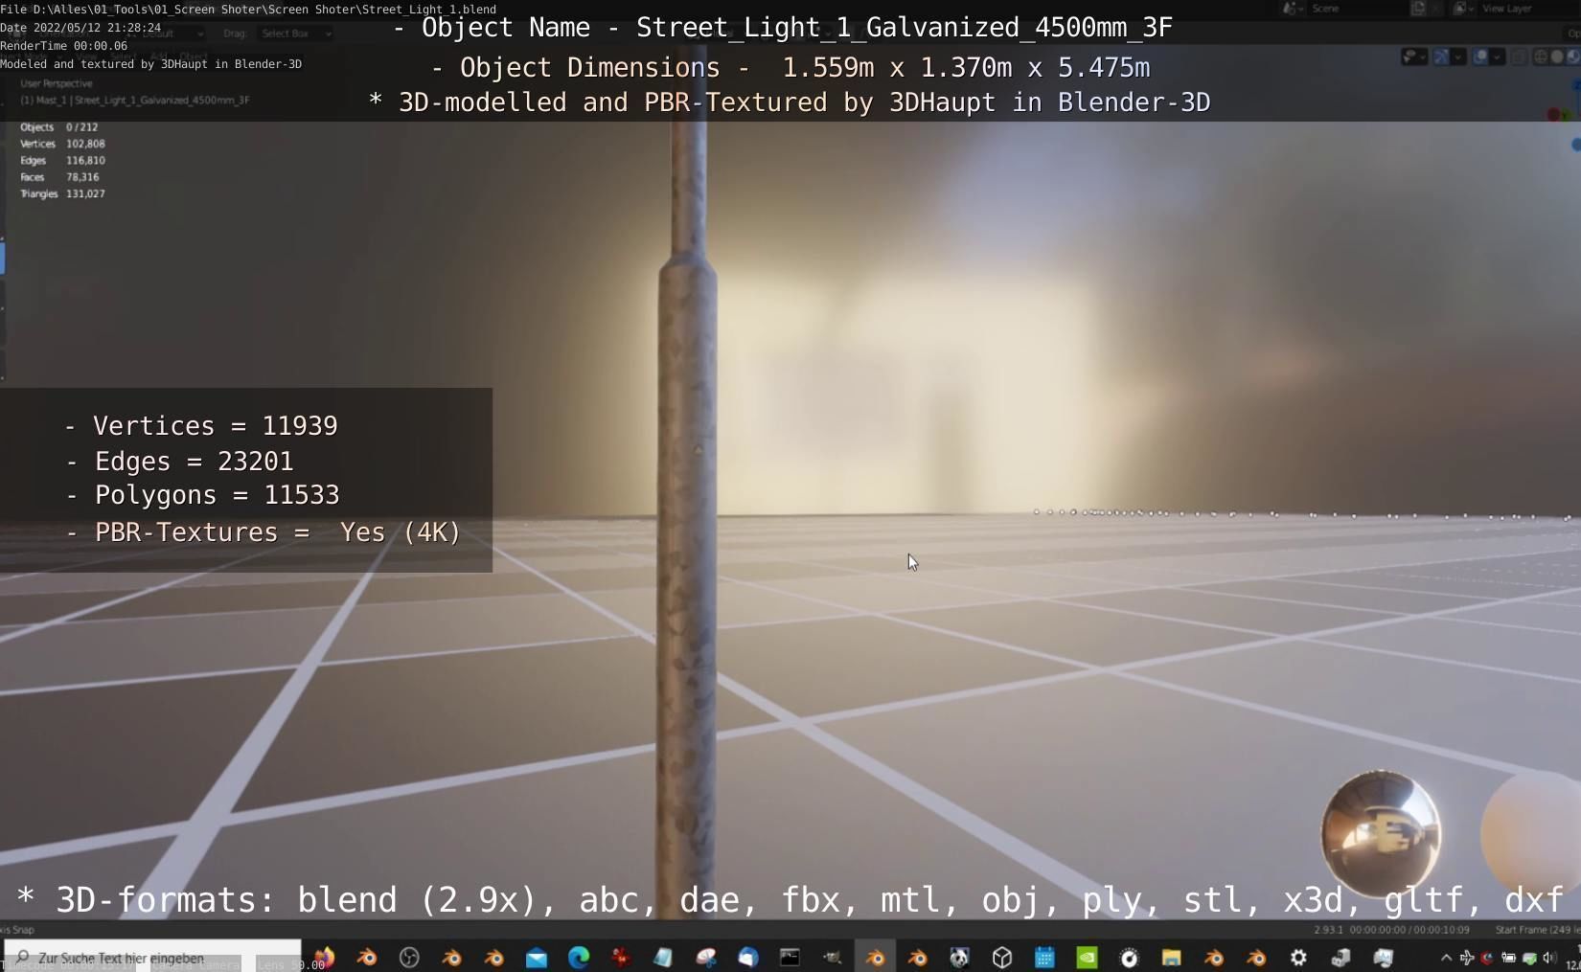Open the Drag Select Box dropdown
Screen dimensions: 1581x972
coord(295,34)
